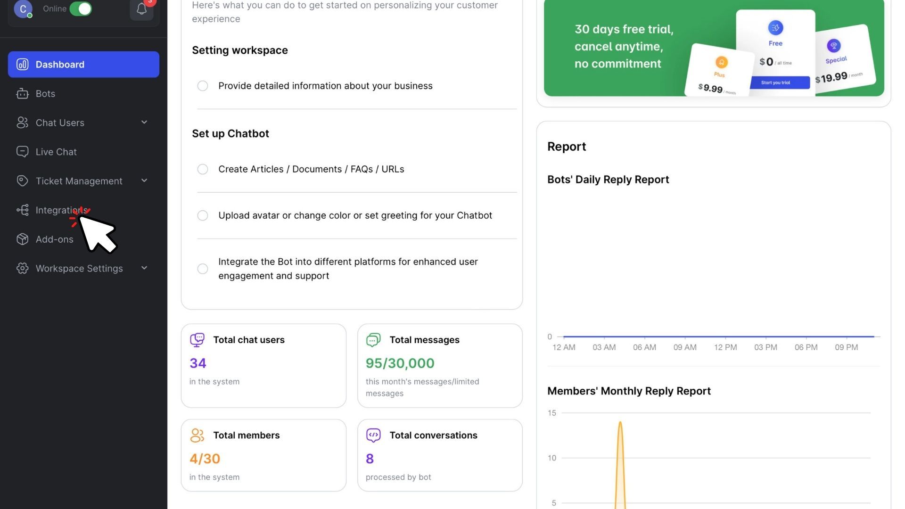905x509 pixels.
Task: Click the Online status label
Action: click(x=55, y=9)
